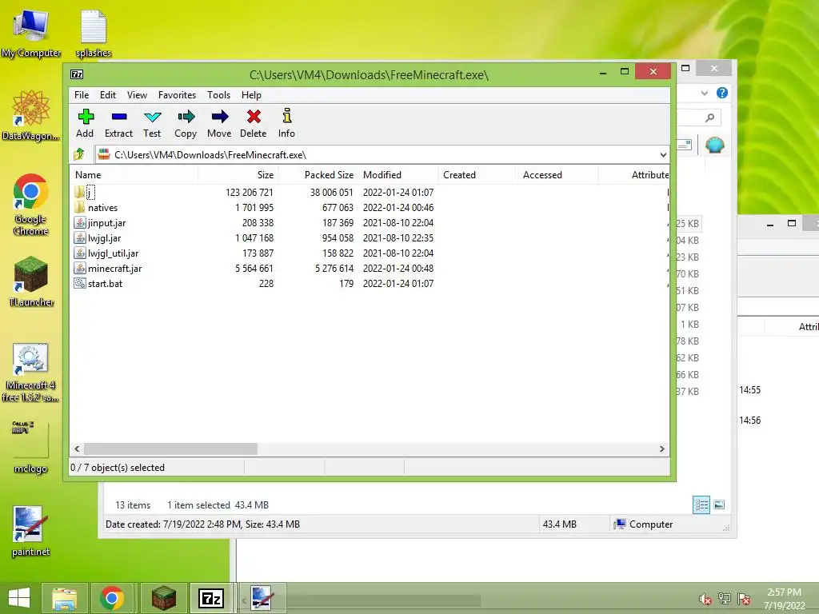Viewport: 819px width, 614px height.
Task: Select the jinput.jar file row
Action: click(370, 223)
